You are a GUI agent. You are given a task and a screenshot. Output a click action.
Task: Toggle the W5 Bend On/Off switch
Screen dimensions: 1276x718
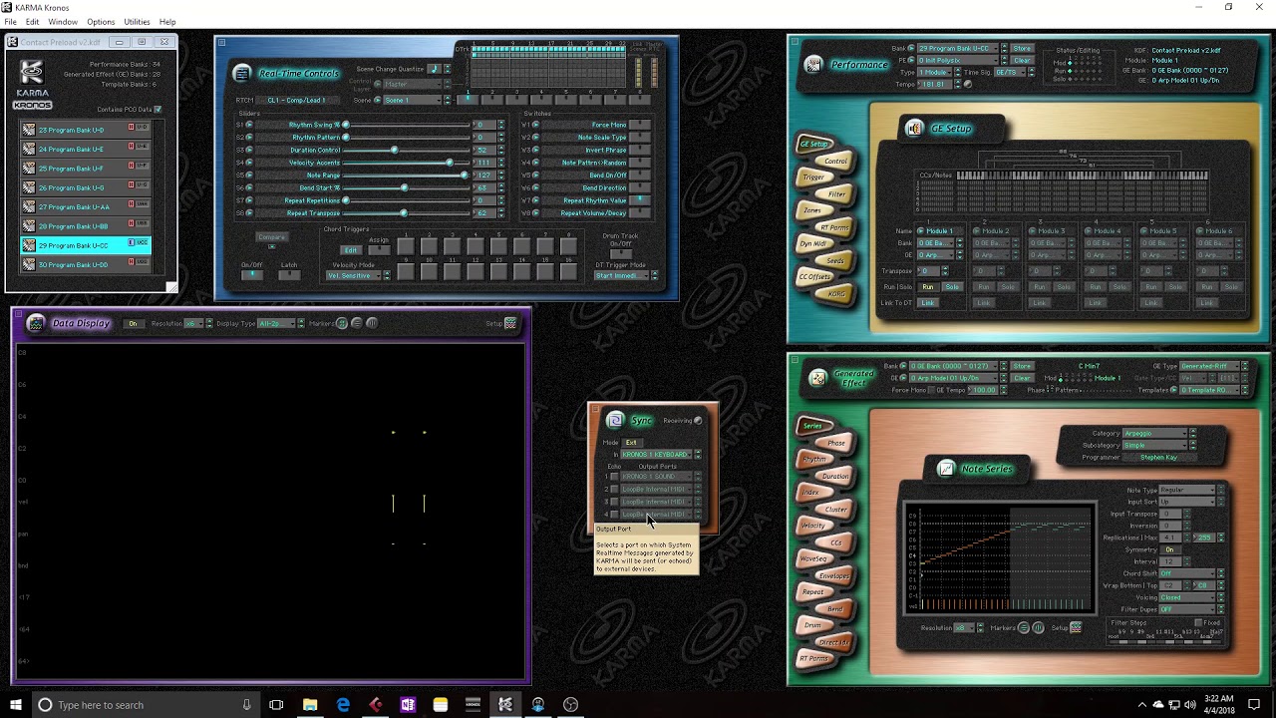click(639, 176)
